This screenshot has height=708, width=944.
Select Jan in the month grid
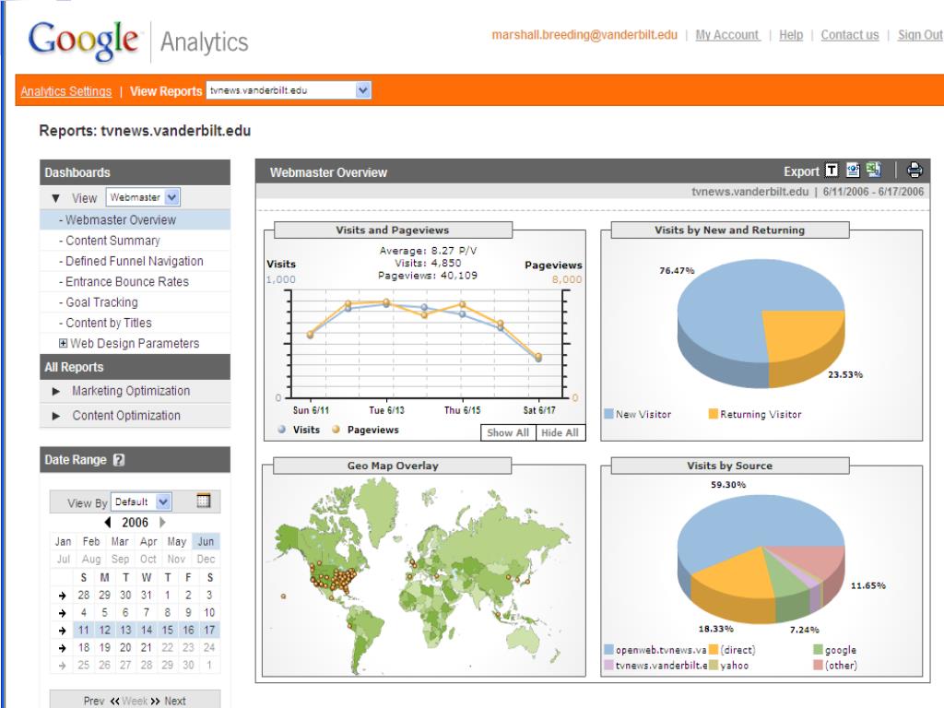tap(64, 541)
